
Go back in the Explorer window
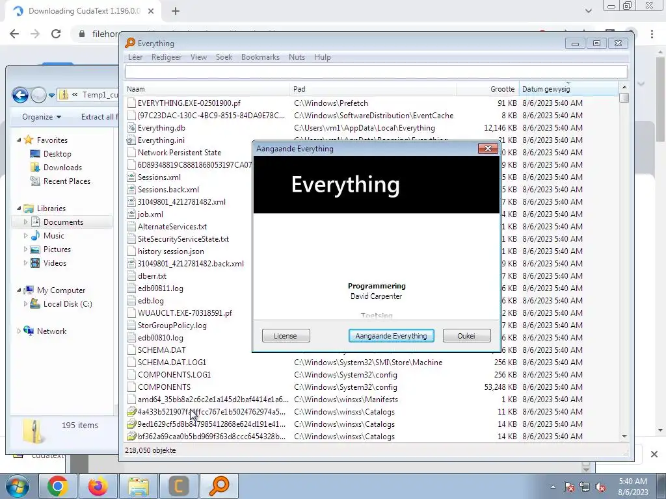click(x=20, y=95)
